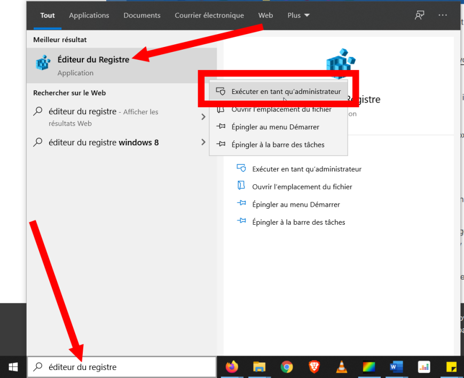Open the Brave browser taskbar icon
The width and height of the screenshot is (464, 378).
(x=314, y=367)
